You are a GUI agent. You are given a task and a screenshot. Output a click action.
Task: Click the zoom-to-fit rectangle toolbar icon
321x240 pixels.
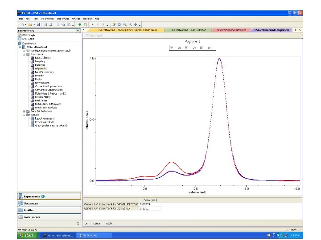(119, 24)
